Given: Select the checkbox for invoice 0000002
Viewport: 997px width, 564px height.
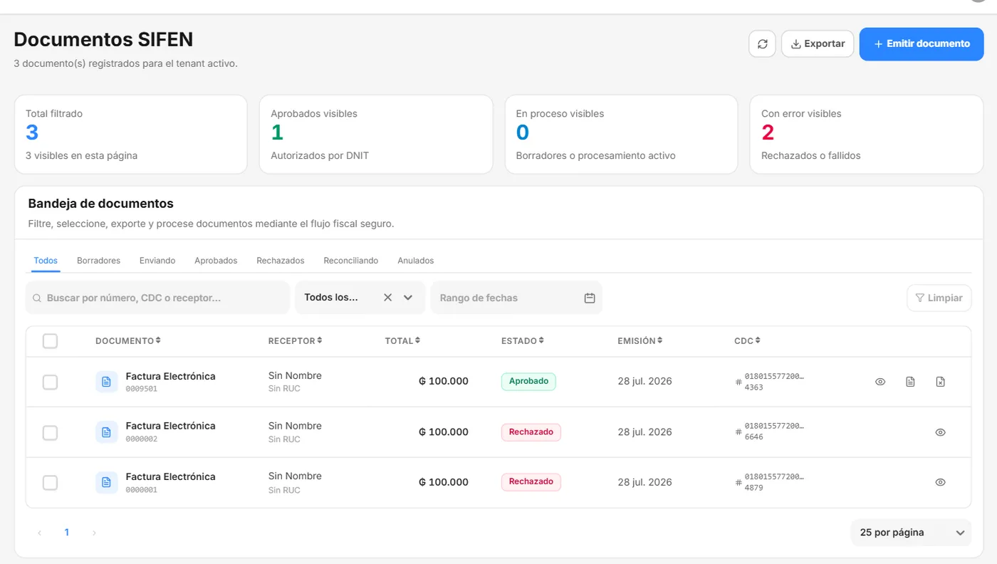Looking at the screenshot, I should (x=50, y=432).
